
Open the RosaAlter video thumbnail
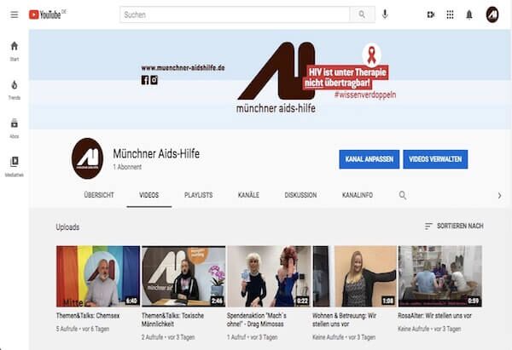pyautogui.click(x=439, y=277)
